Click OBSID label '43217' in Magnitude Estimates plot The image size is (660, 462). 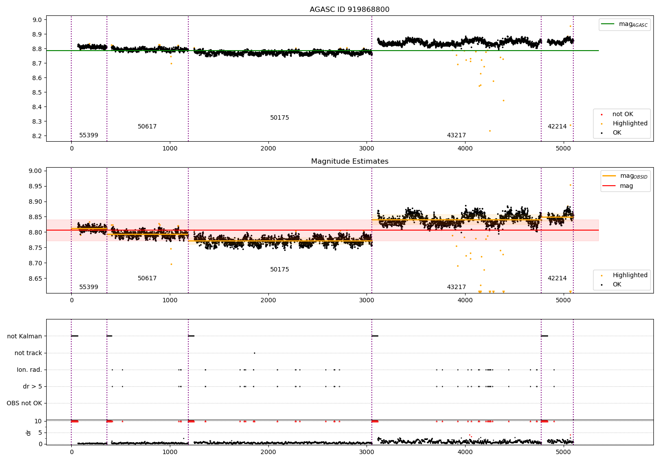tap(456, 287)
